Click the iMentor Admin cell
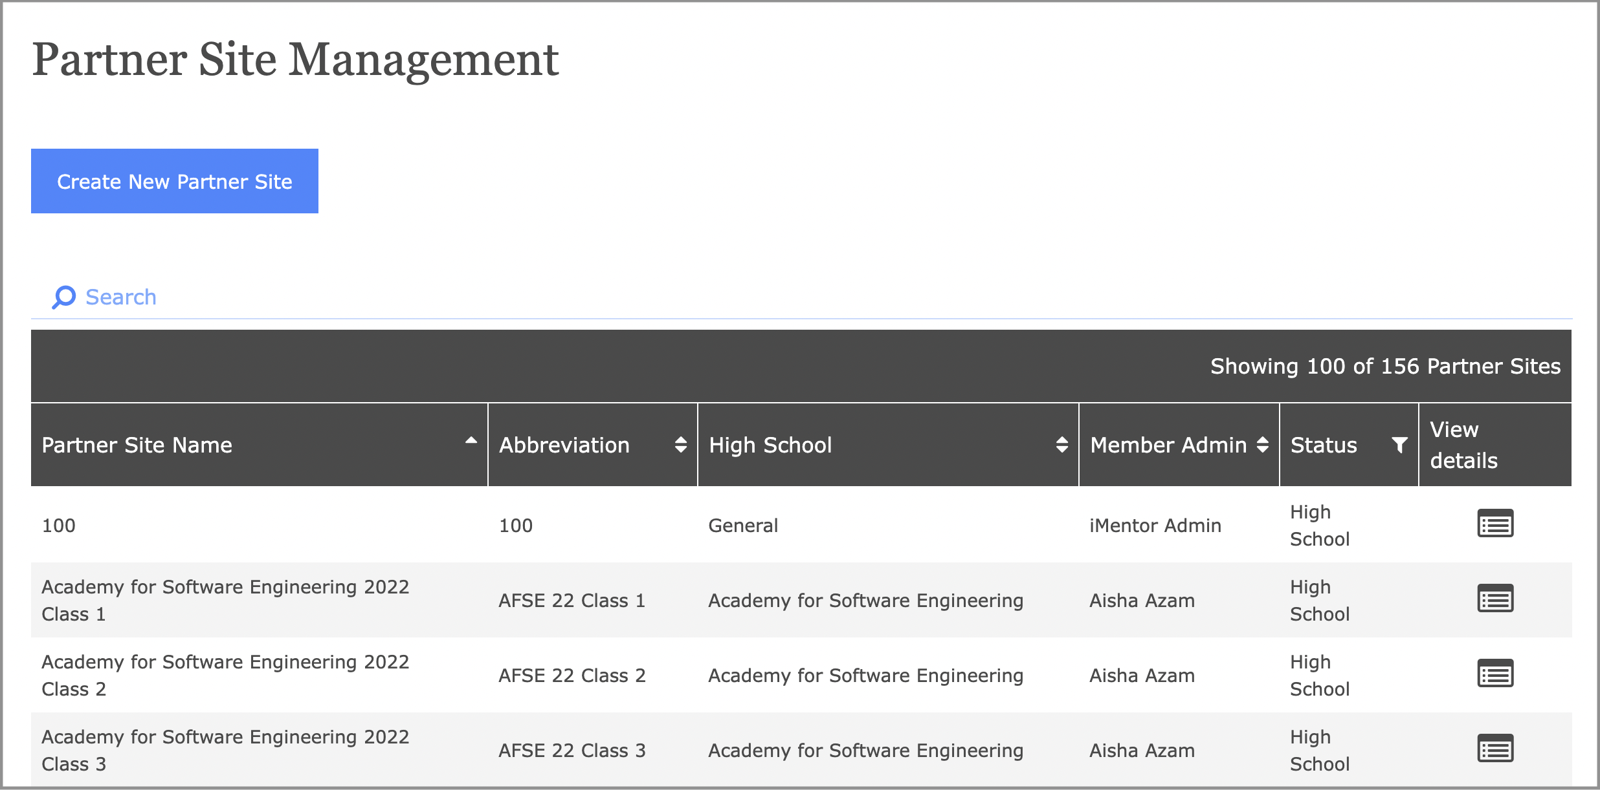This screenshot has width=1600, height=790. (1155, 526)
